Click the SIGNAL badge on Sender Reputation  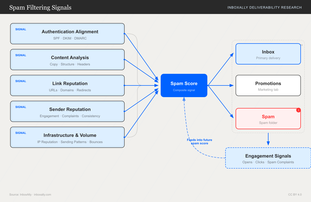point(20,107)
